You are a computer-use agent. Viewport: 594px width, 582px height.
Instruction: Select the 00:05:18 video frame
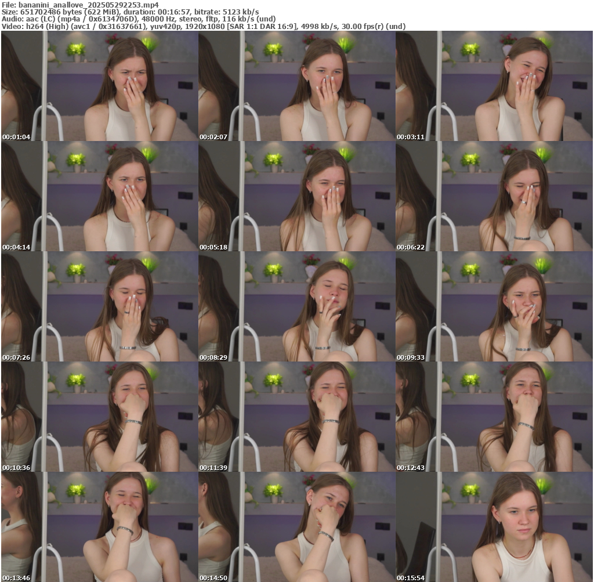click(x=296, y=196)
